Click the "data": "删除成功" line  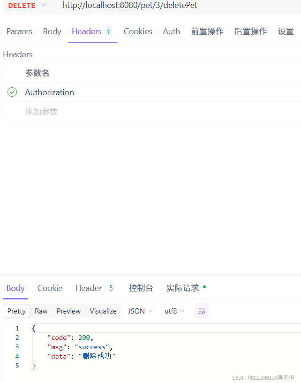pos(82,356)
